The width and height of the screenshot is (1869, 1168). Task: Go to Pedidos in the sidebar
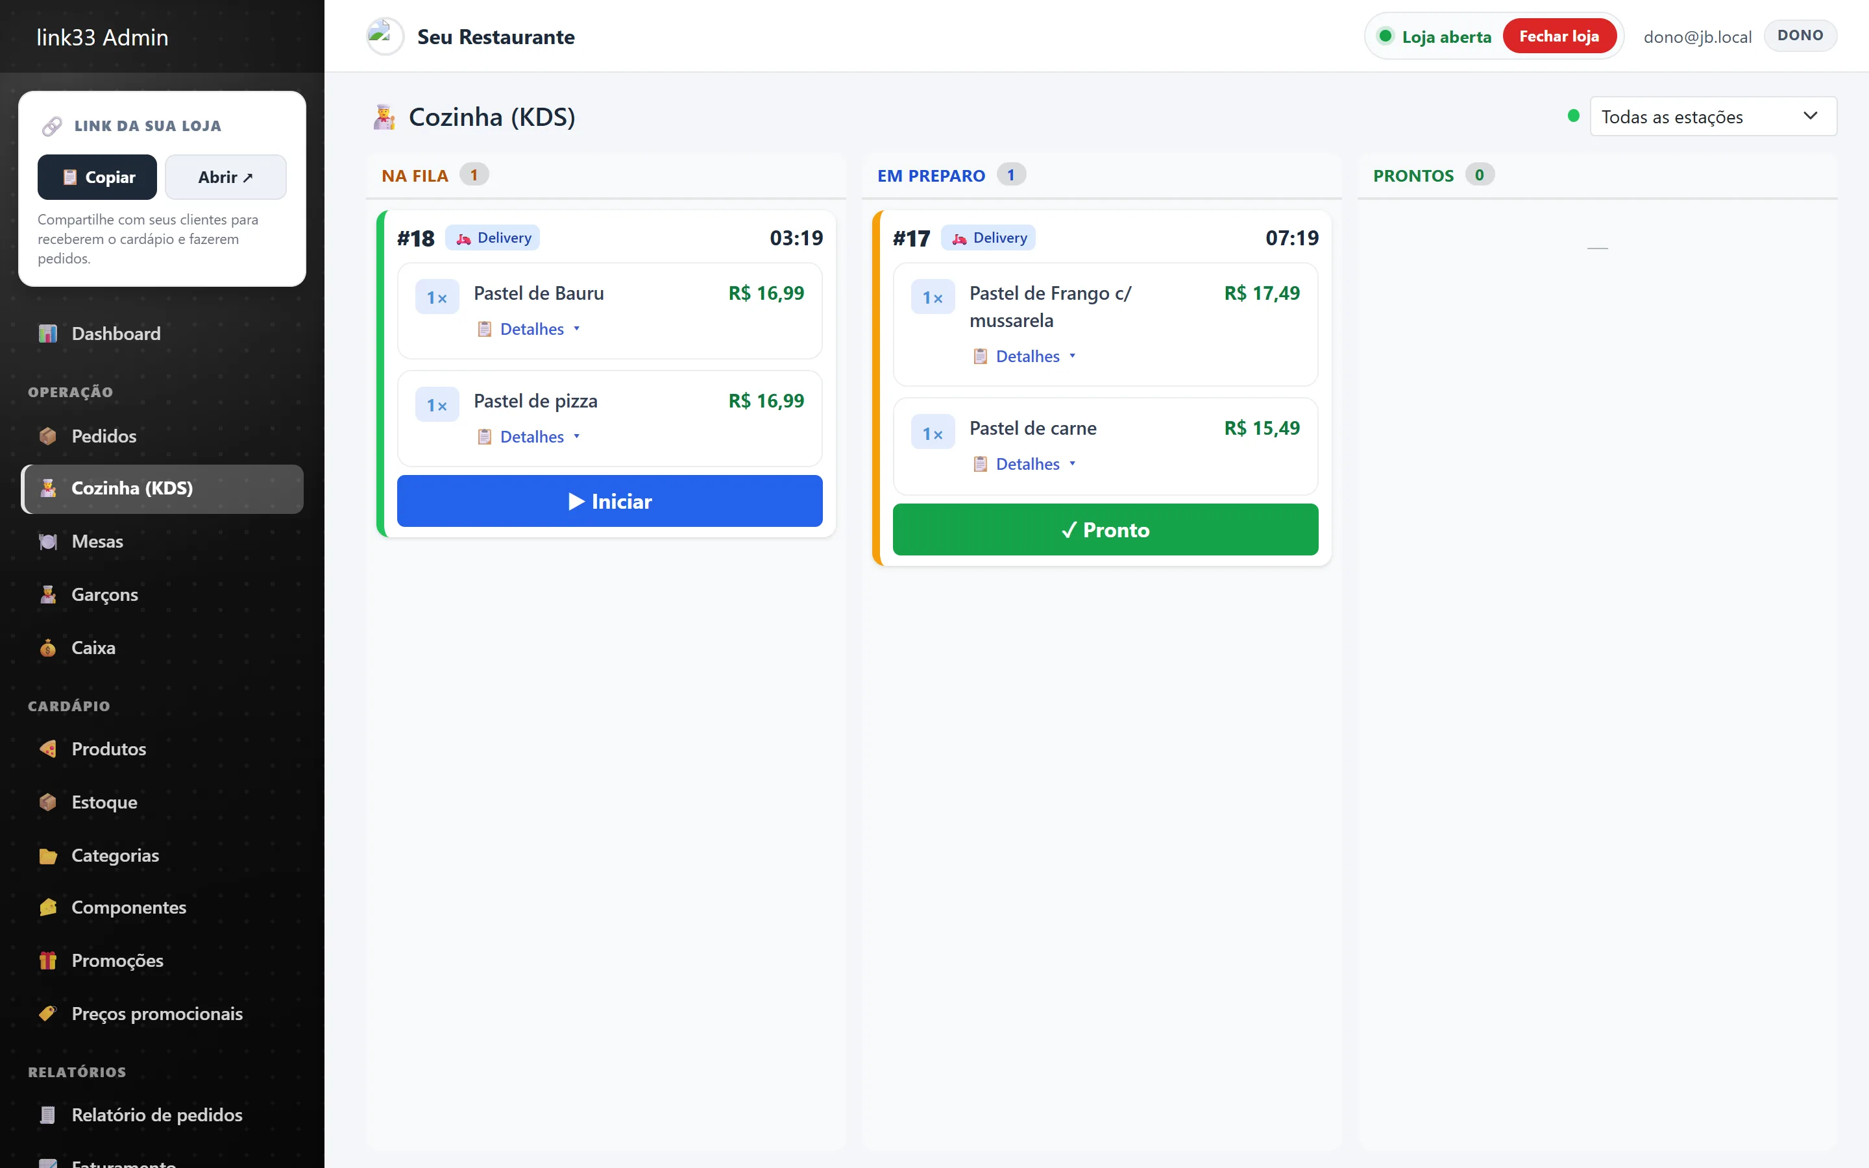click(162, 435)
